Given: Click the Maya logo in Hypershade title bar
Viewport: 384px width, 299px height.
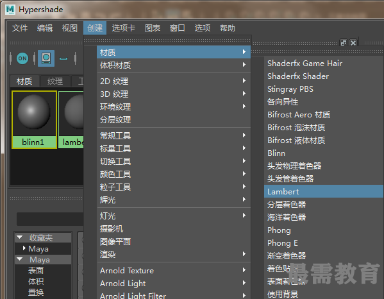Looking at the screenshot, I should click(10, 10).
